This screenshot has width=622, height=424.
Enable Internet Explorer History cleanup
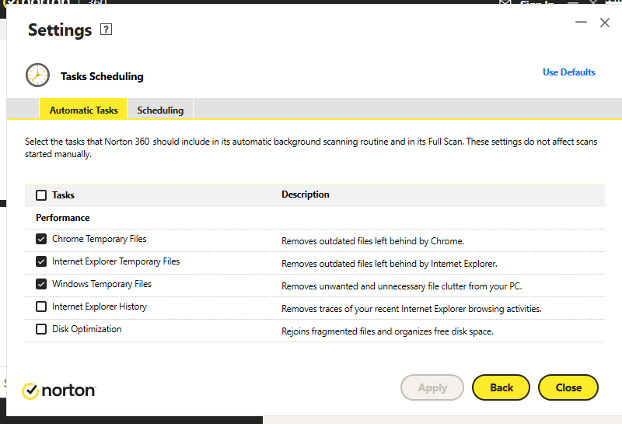41,307
